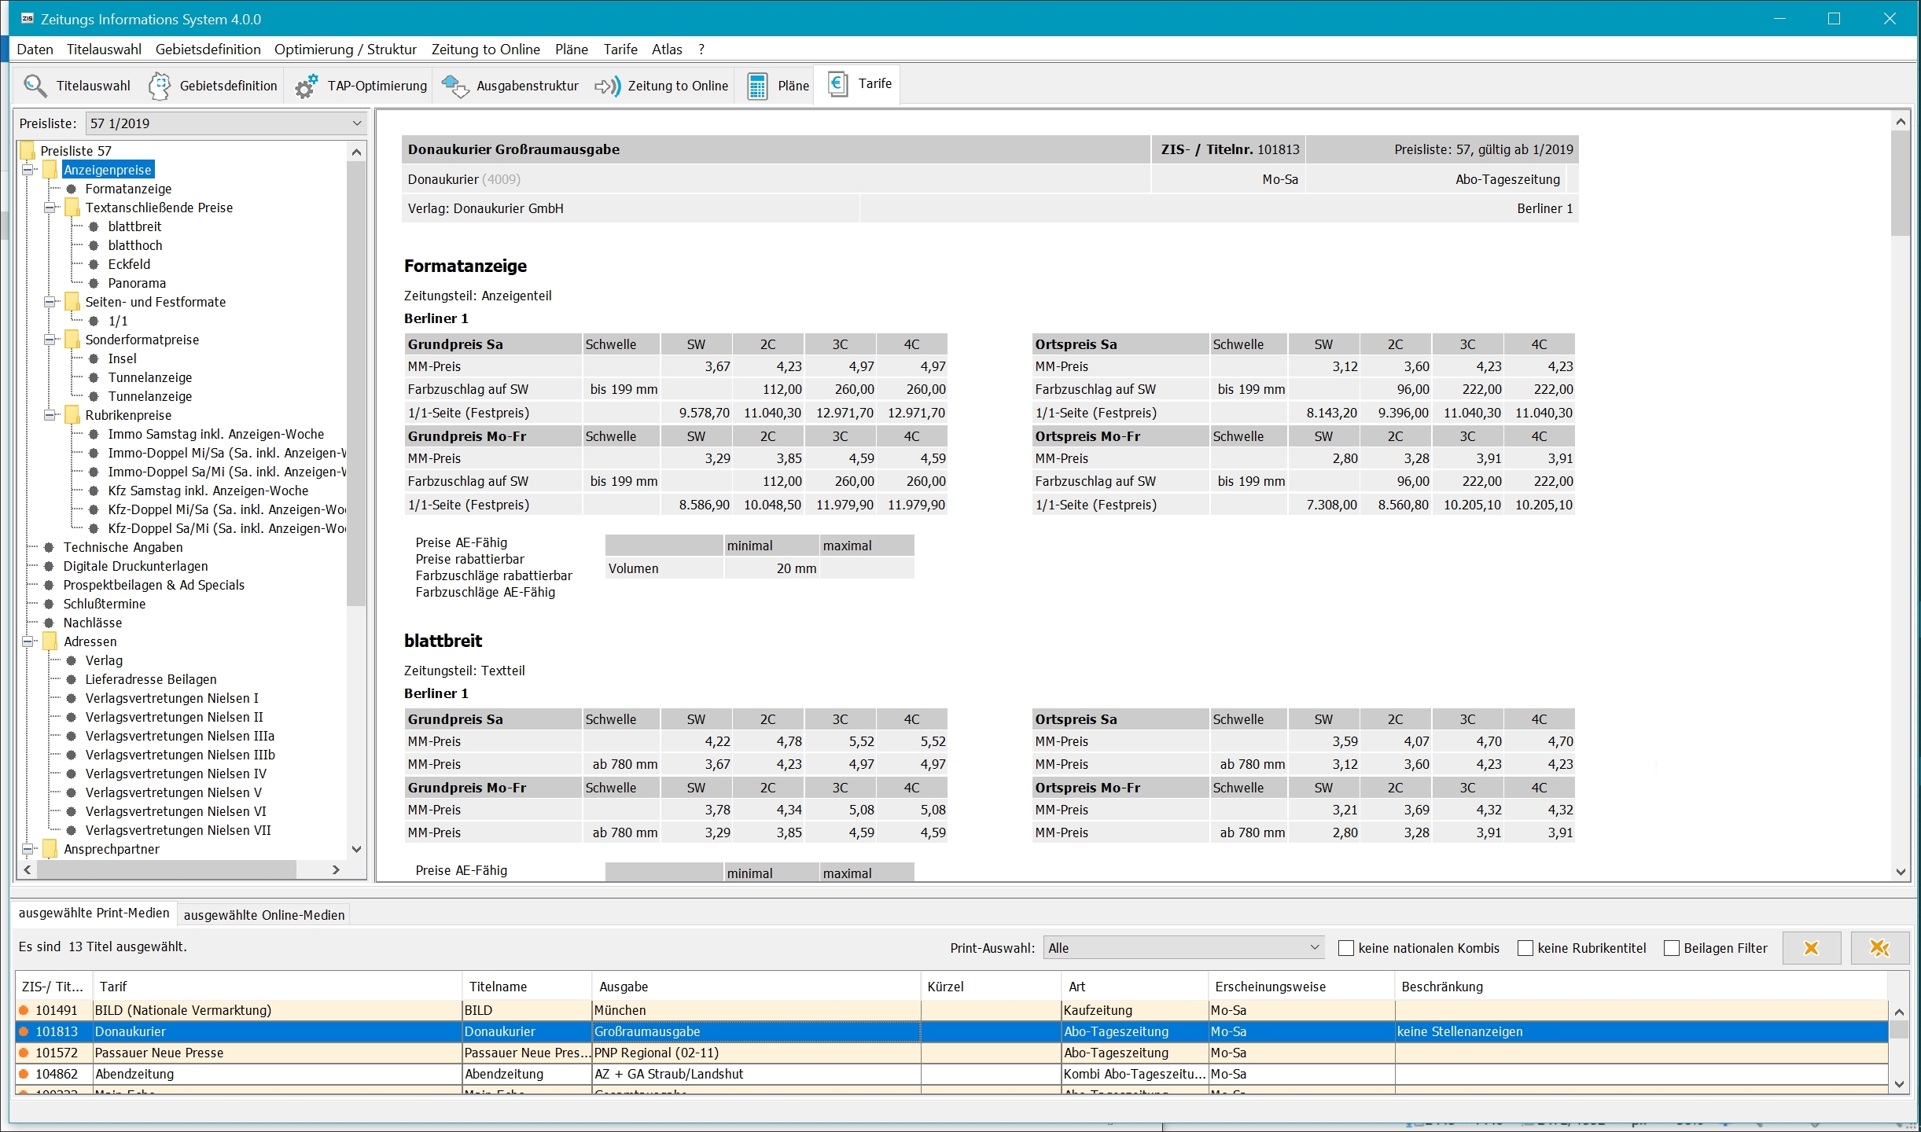Image resolution: width=1921 pixels, height=1132 pixels.
Task: Open the Optimierung / Struktur menu
Action: [x=345, y=50]
